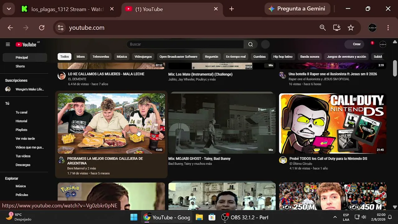Click Pregunta a Gemini button

[297, 9]
